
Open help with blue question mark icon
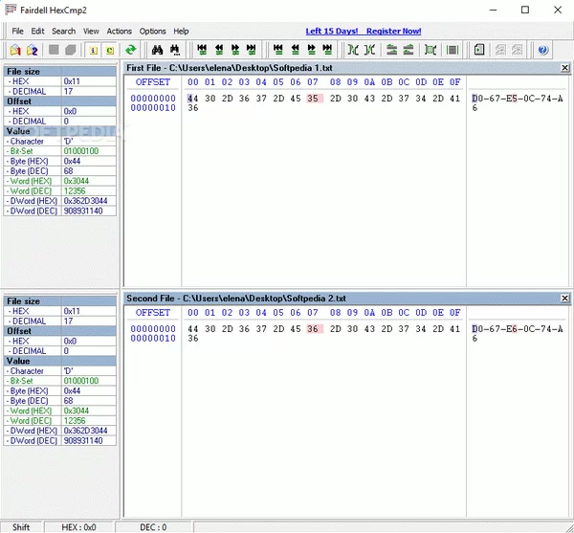tap(543, 50)
